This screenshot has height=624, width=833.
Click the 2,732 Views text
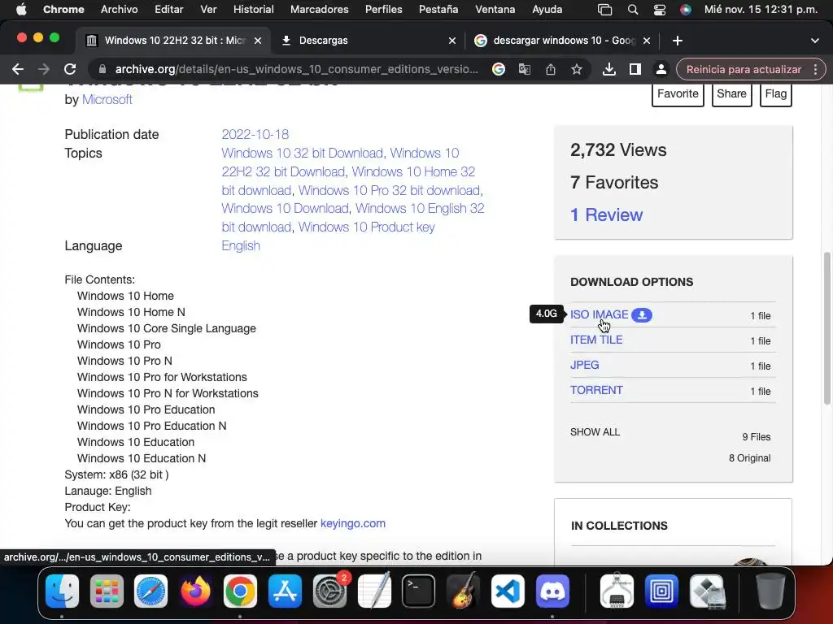618,150
